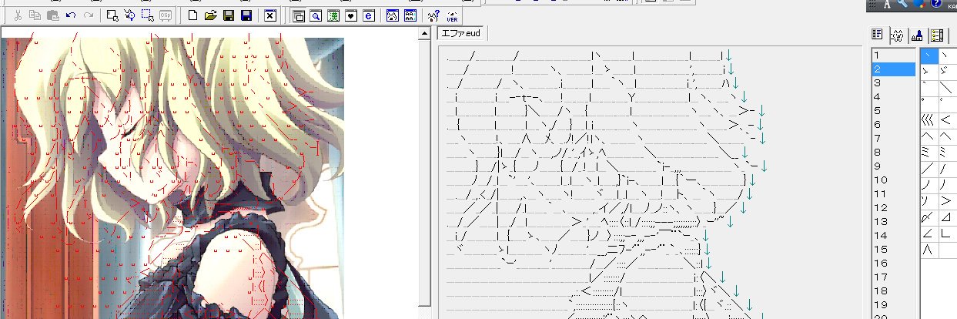Click the A font icon in top bar
The image size is (957, 319).
click(887, 4)
